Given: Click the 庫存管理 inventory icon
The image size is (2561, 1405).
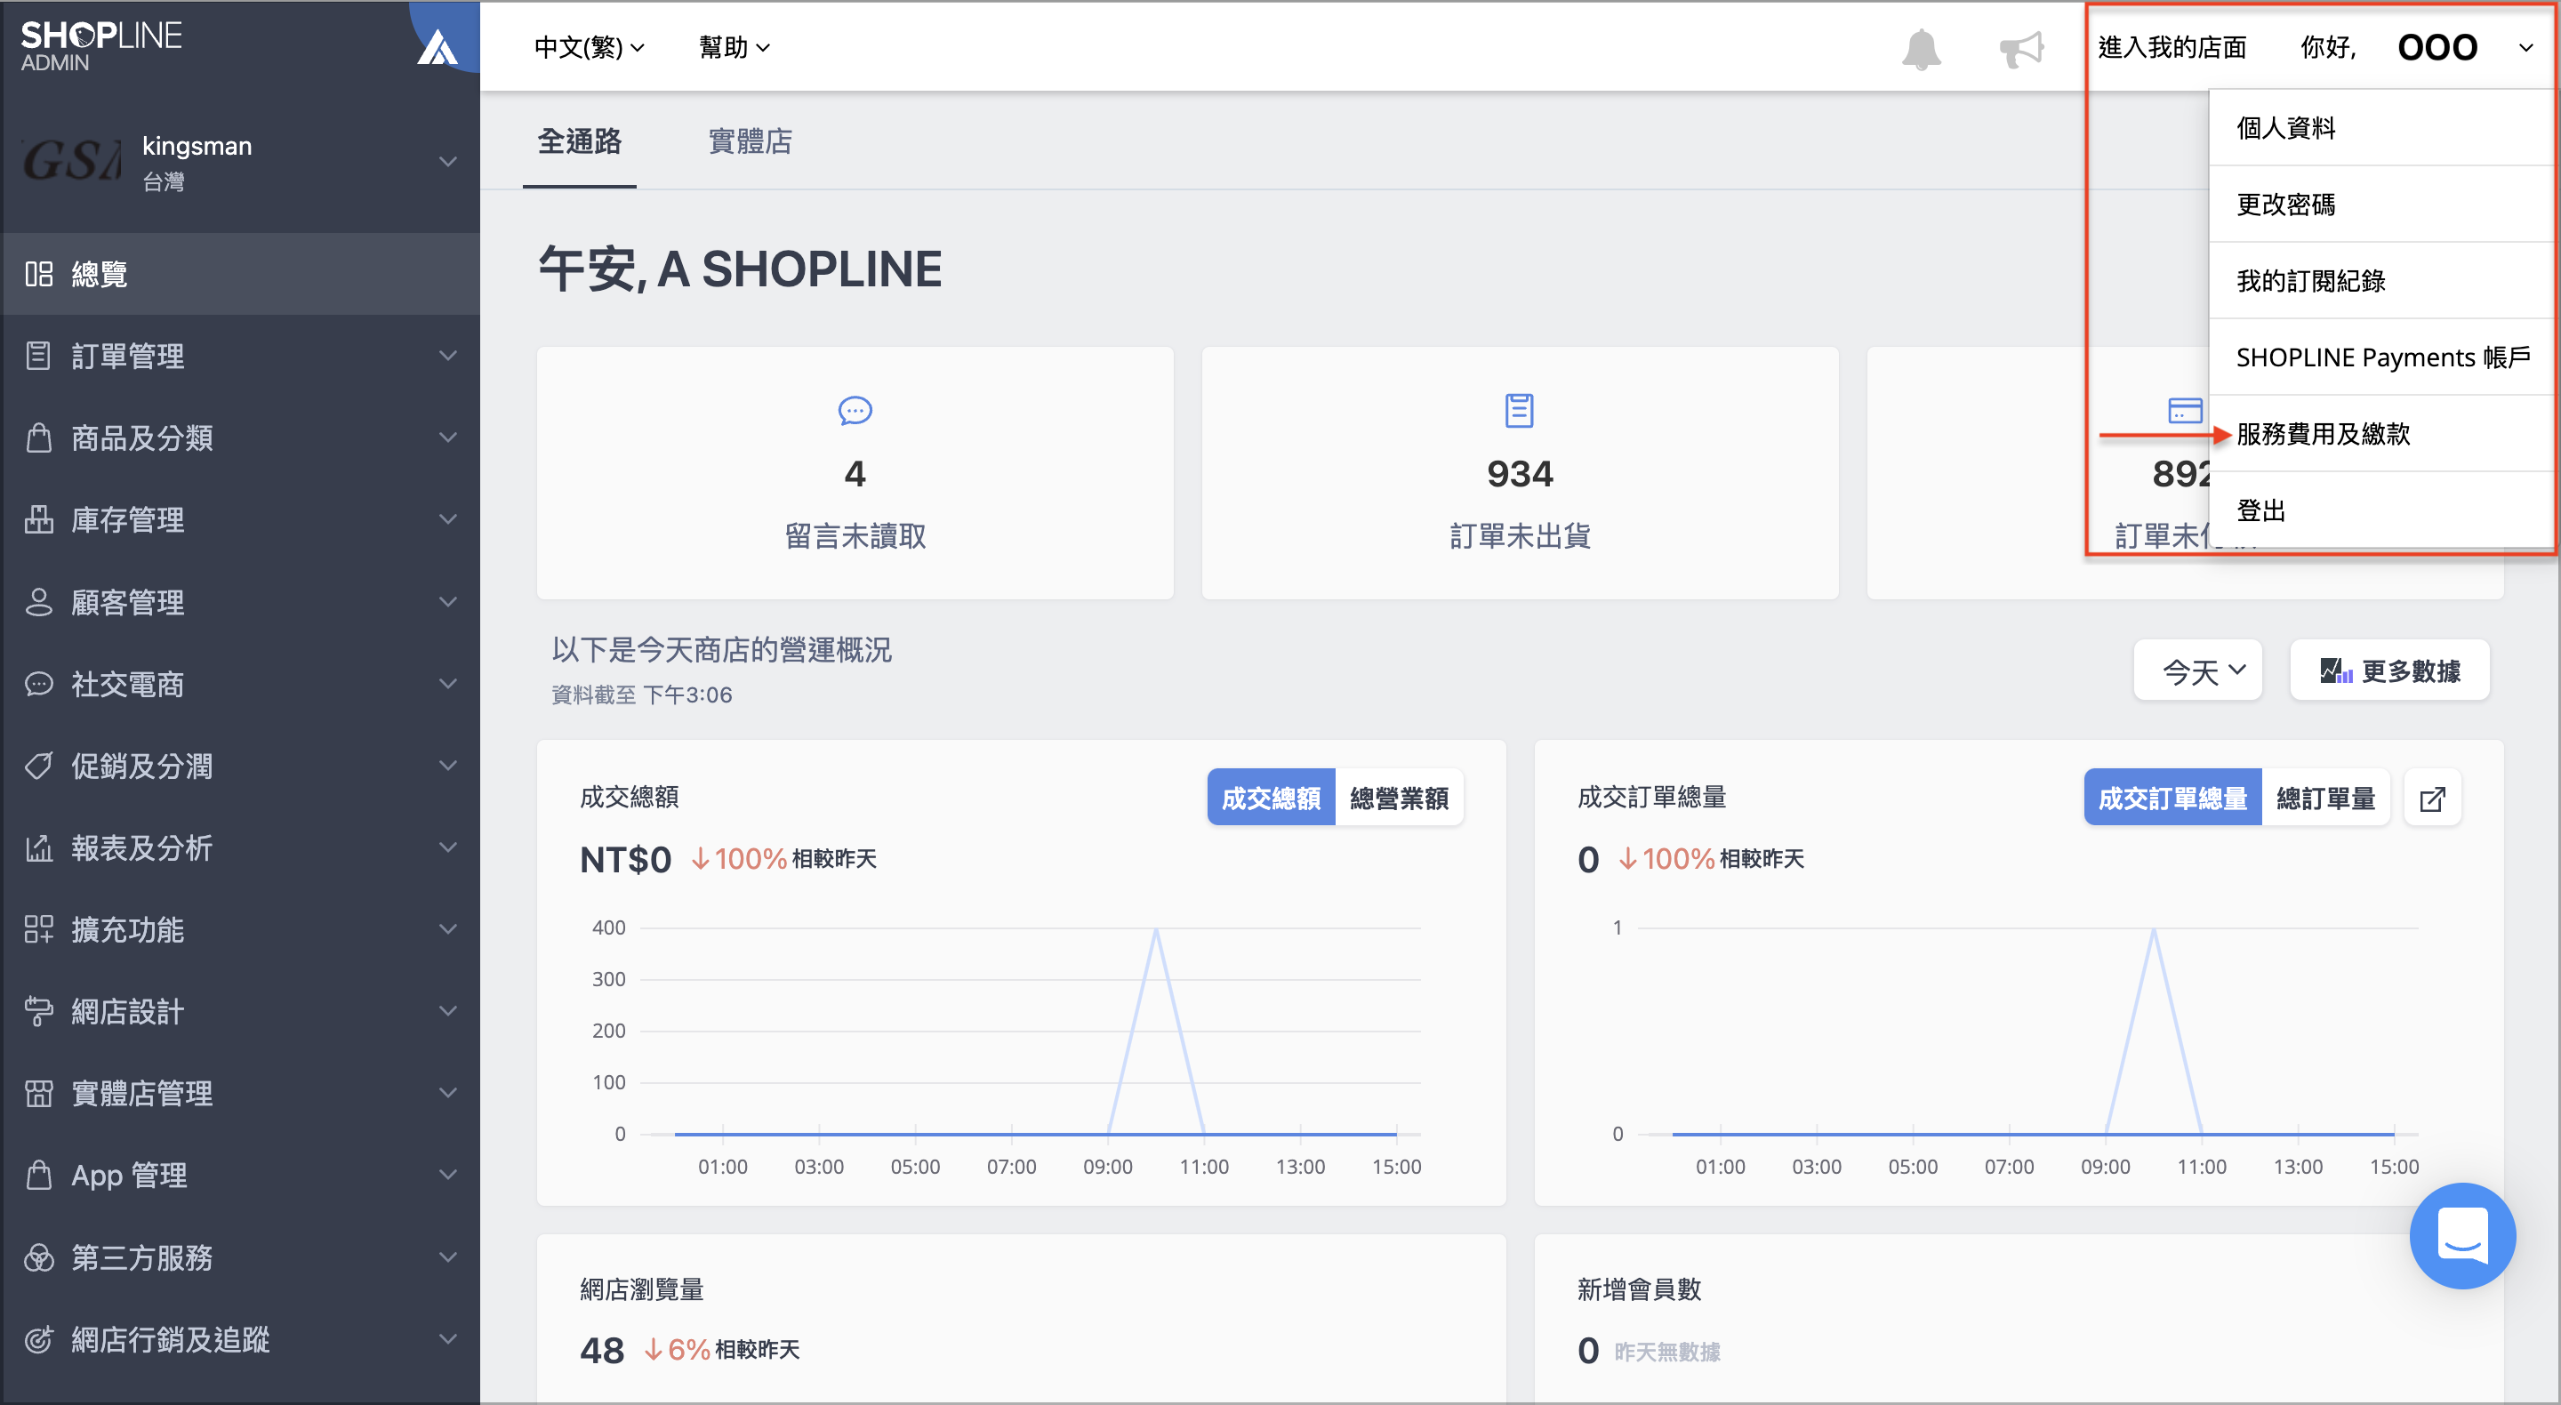Looking at the screenshot, I should [x=39, y=520].
